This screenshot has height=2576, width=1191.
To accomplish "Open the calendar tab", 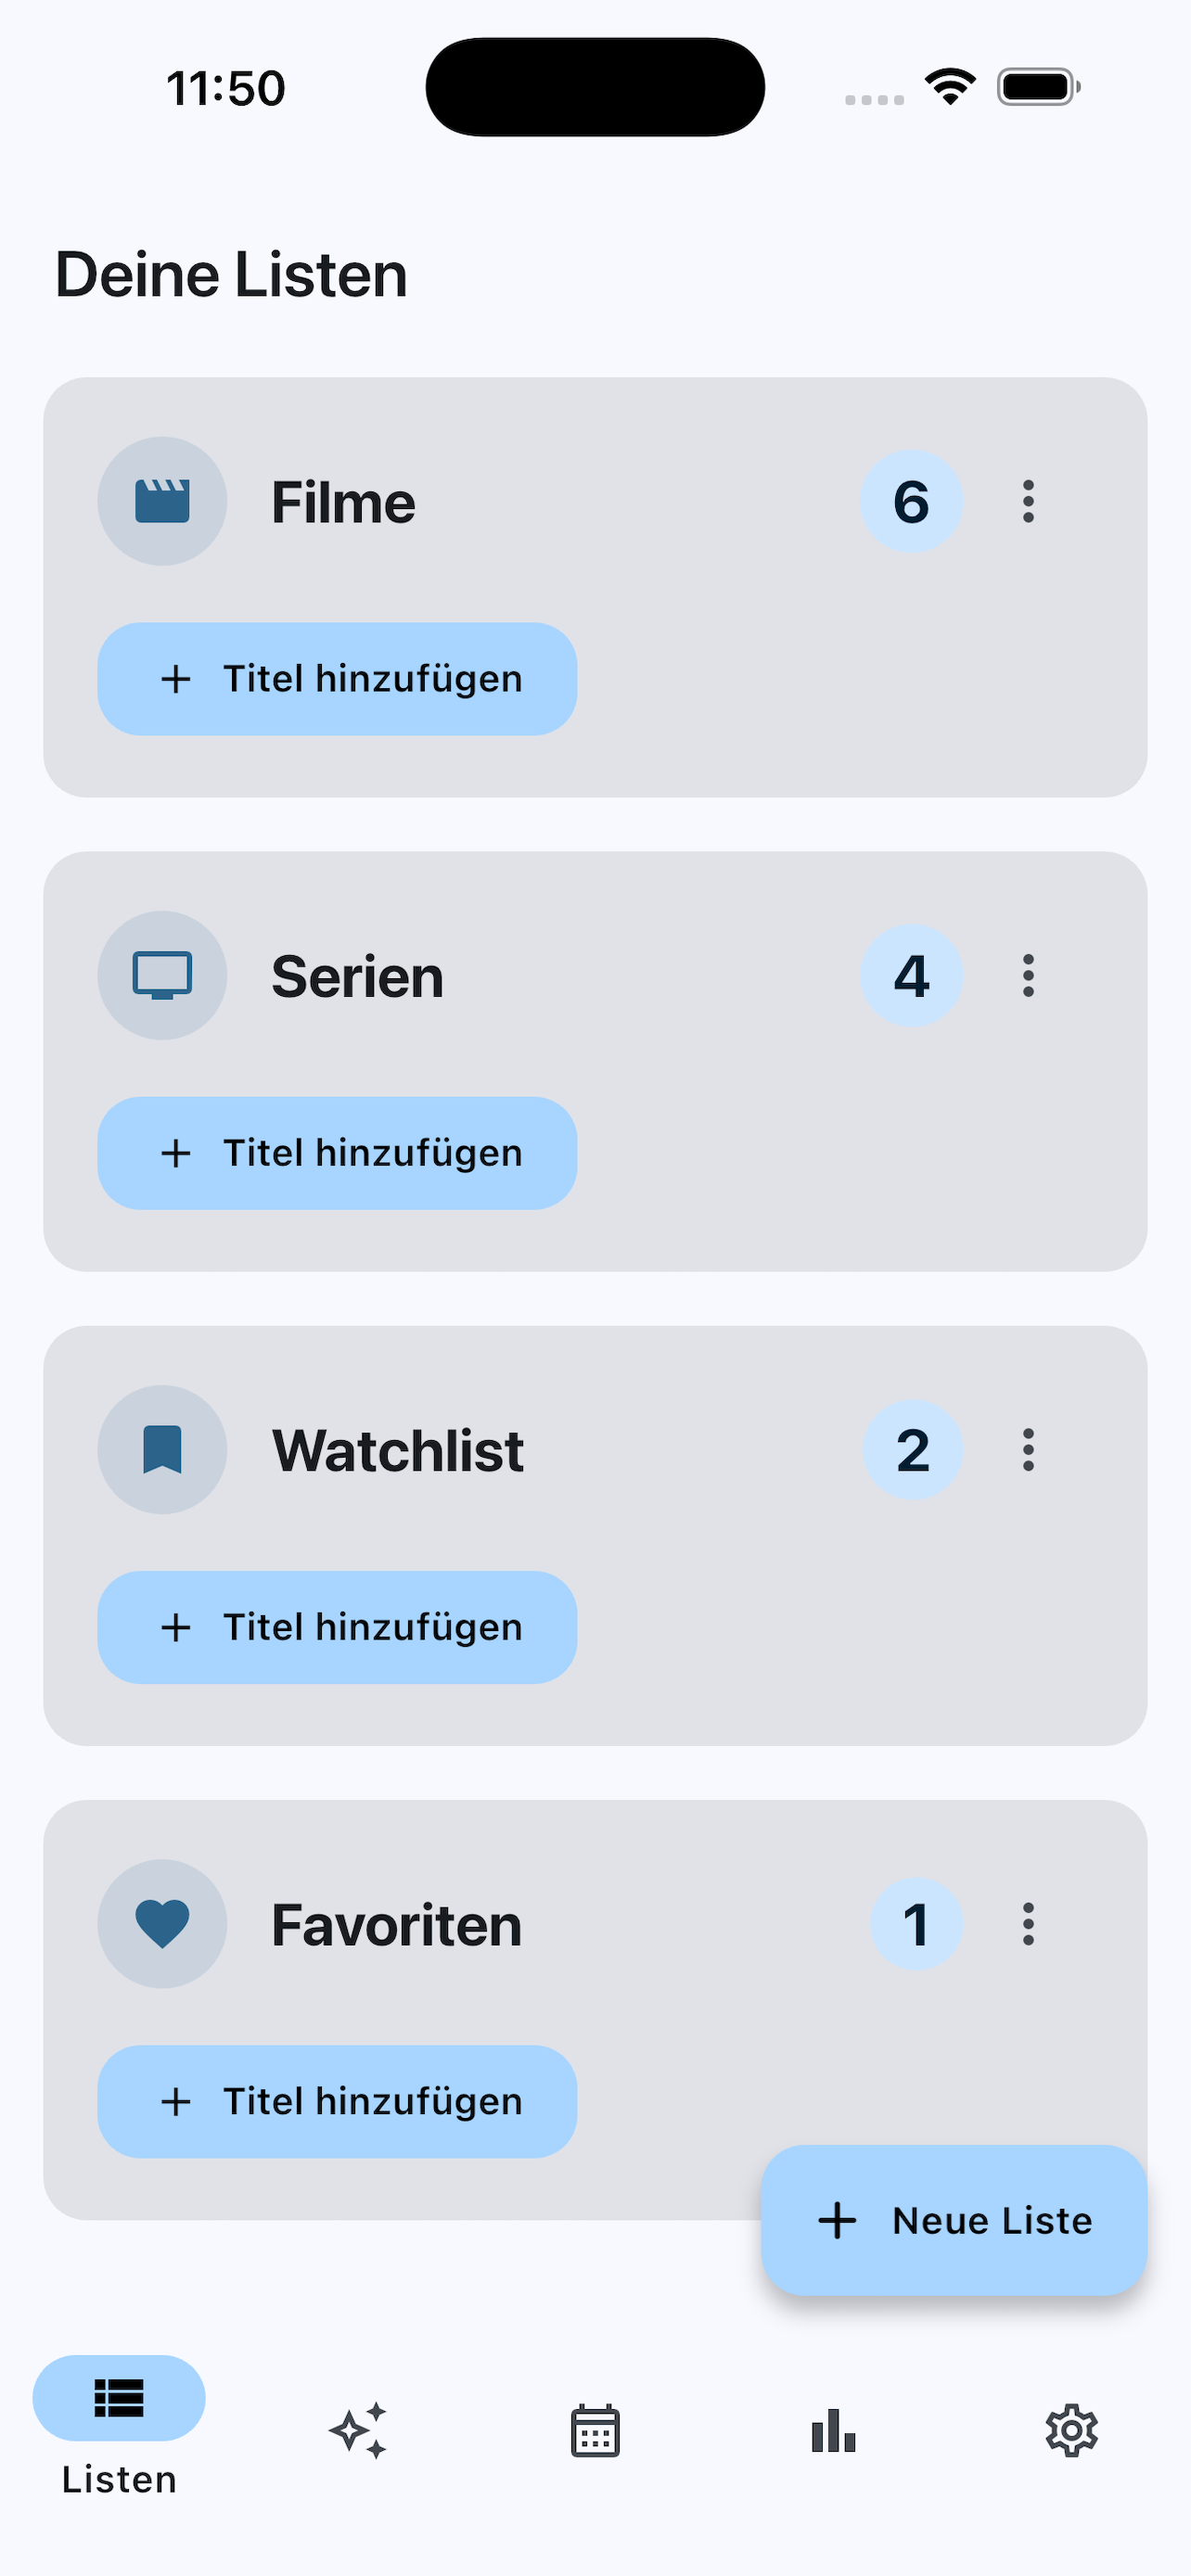I will [595, 2430].
